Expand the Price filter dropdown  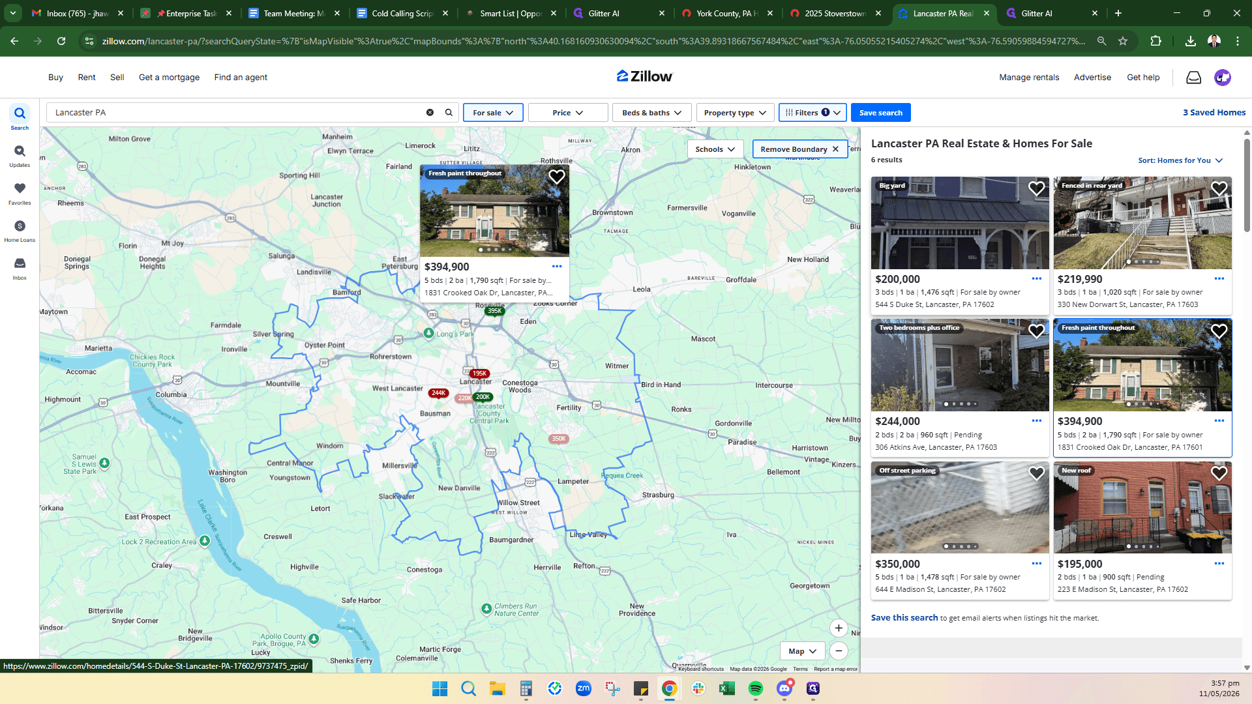pyautogui.click(x=568, y=113)
